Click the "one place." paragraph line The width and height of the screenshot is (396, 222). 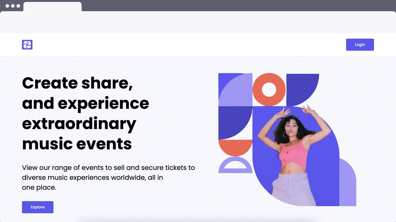(x=39, y=188)
